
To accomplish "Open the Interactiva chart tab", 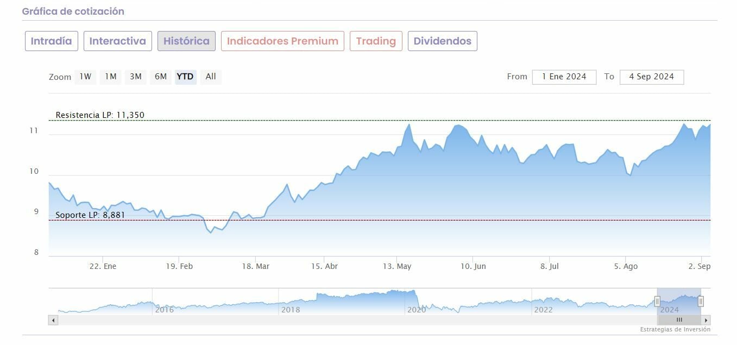I will click(117, 41).
